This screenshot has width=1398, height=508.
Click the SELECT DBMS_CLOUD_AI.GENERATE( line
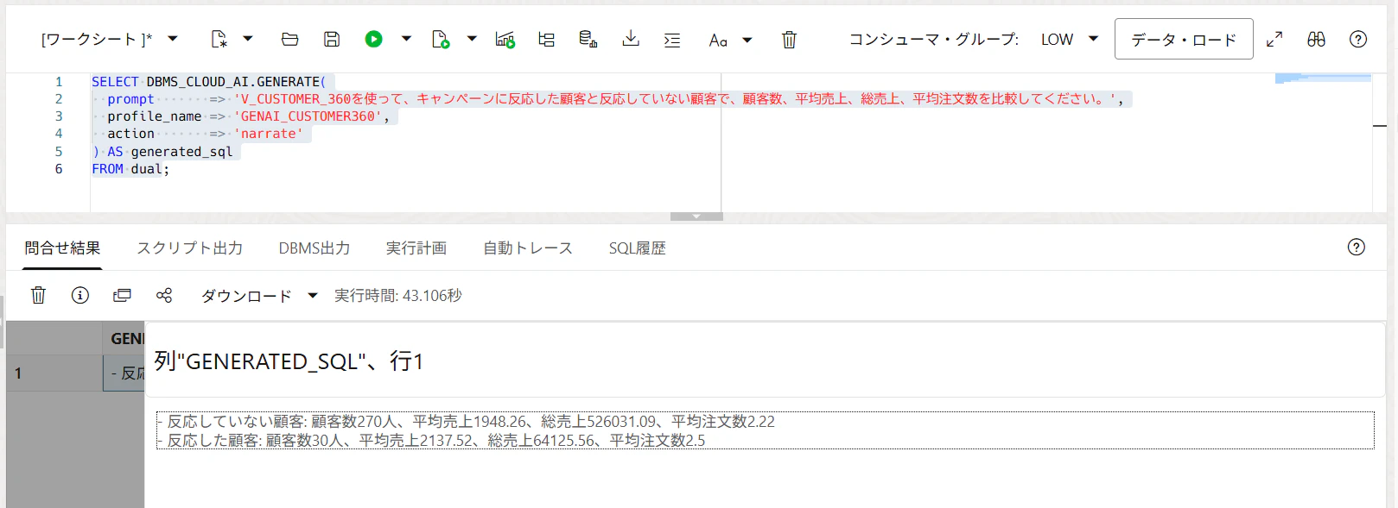209,82
